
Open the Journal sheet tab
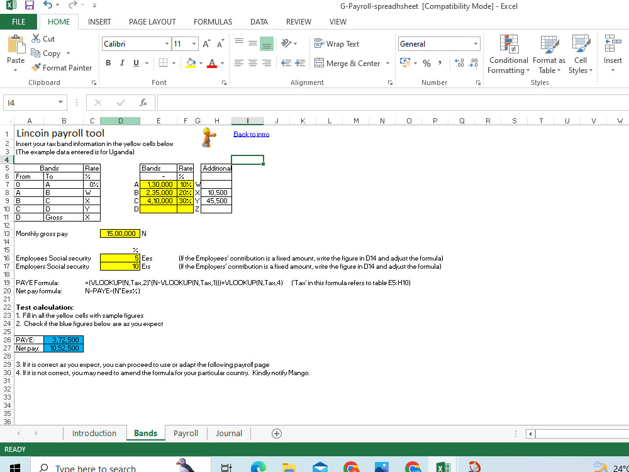tap(229, 433)
